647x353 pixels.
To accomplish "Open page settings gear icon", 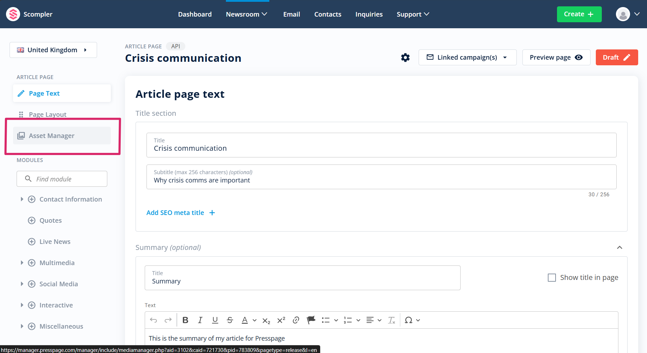I will click(x=405, y=58).
